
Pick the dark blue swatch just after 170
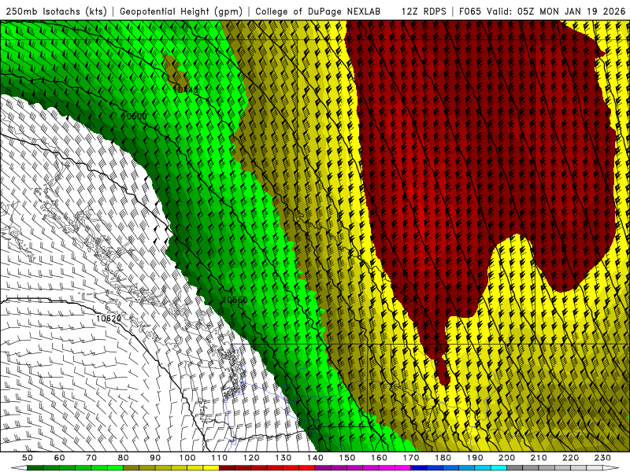pyautogui.click(x=419, y=468)
